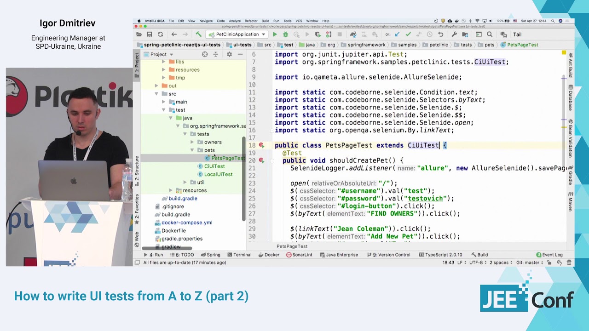Expand the libs folder
Image resolution: width=589 pixels, height=331 pixels.
click(x=163, y=62)
